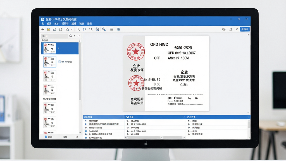Click the blue button at the toolbar's right end
The width and height of the screenshot is (286, 161).
click(x=245, y=29)
